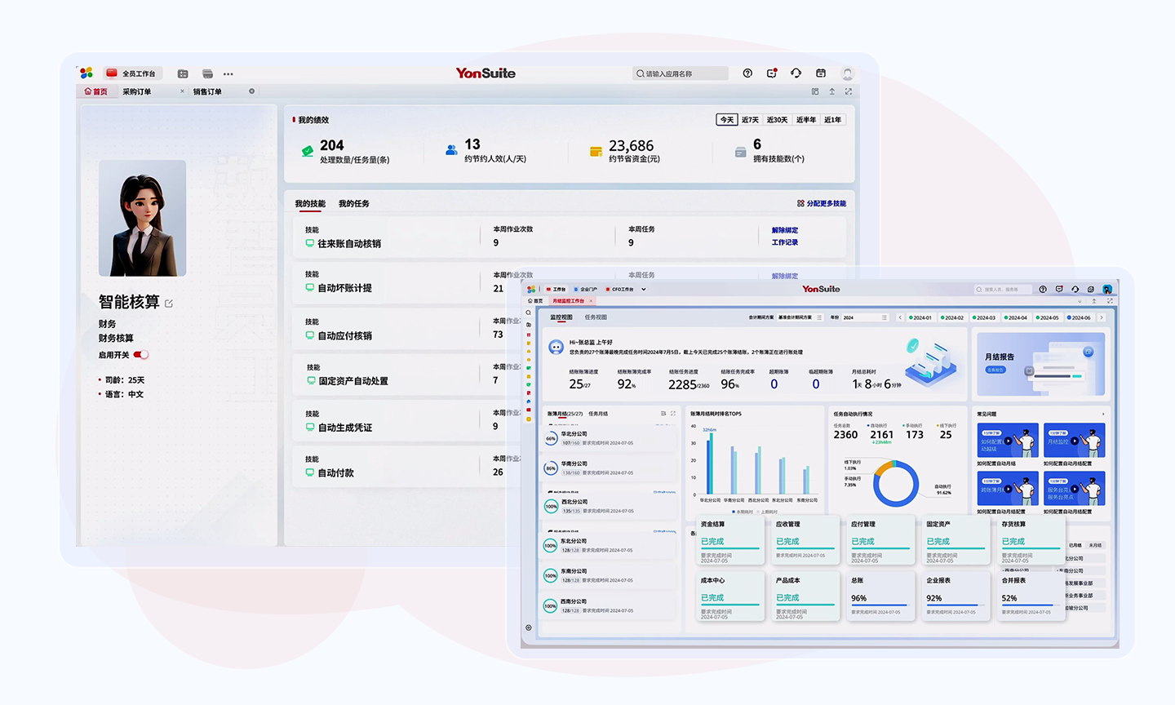1175x705 pixels.
Task: Click the colorful YonSuite app launcher icon
Action: tap(86, 73)
